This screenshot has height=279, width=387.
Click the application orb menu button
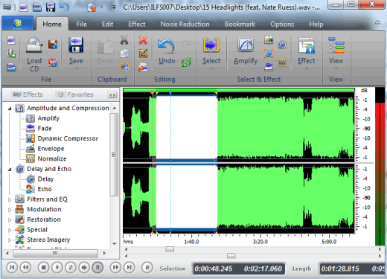pos(17,24)
